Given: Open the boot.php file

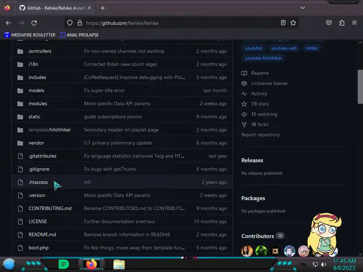Looking at the screenshot, I should tap(38, 248).
